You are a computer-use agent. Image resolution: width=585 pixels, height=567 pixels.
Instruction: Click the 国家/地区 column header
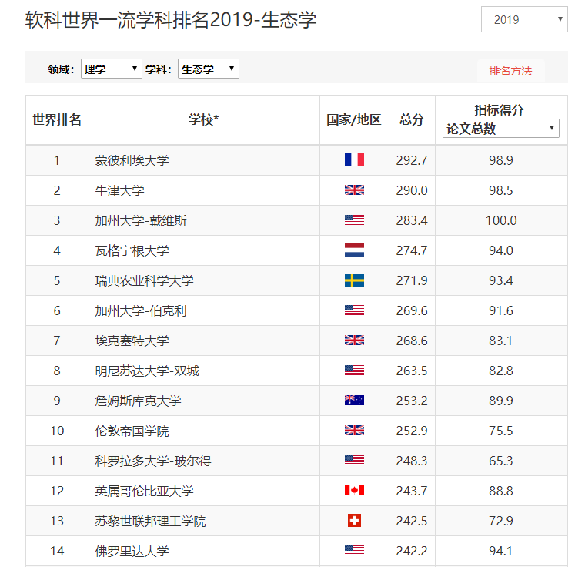click(354, 119)
